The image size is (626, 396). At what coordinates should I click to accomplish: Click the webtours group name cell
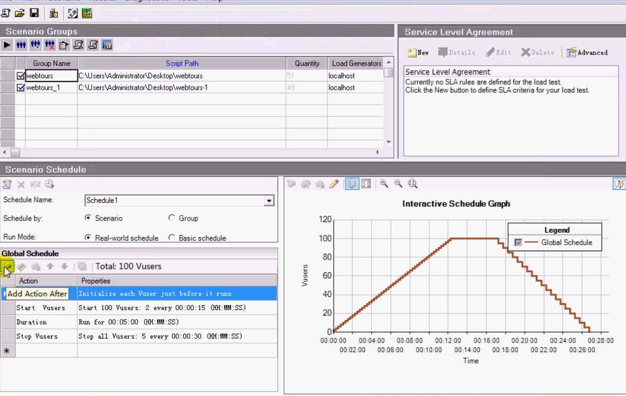point(51,76)
